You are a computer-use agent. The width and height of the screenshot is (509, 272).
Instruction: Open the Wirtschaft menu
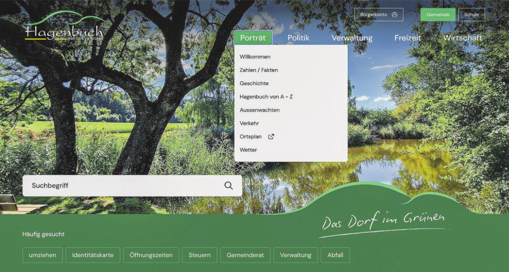(x=462, y=38)
